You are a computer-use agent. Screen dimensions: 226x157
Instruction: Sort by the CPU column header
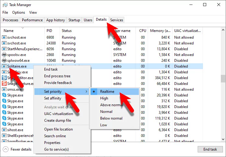[143, 31]
